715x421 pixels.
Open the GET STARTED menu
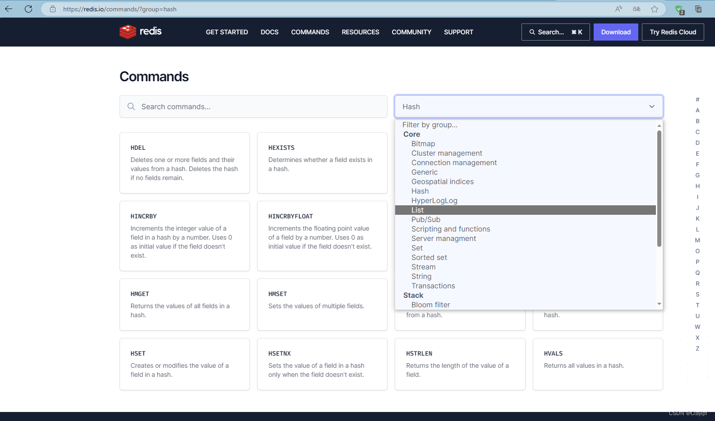(x=227, y=32)
